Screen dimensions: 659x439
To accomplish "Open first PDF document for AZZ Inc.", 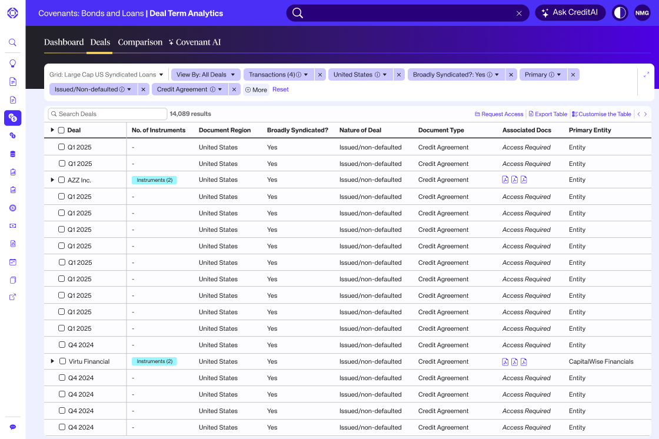I will (x=505, y=180).
